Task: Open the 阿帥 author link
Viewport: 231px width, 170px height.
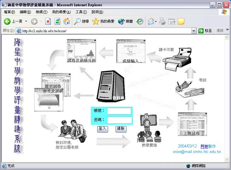Action: [x=204, y=146]
